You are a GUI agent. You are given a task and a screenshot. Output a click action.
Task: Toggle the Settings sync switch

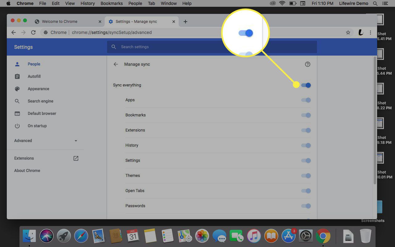tap(306, 161)
